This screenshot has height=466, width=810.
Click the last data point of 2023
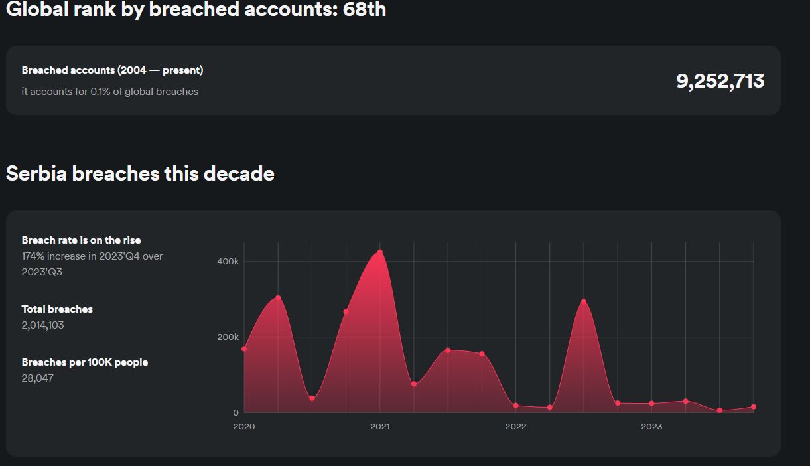point(754,407)
